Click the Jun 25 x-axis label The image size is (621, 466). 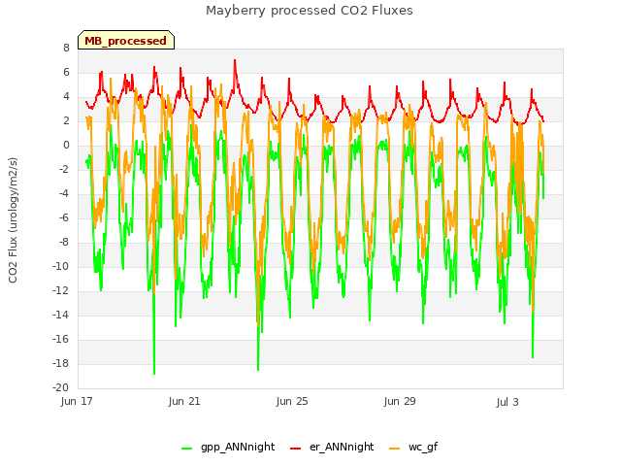292,401
